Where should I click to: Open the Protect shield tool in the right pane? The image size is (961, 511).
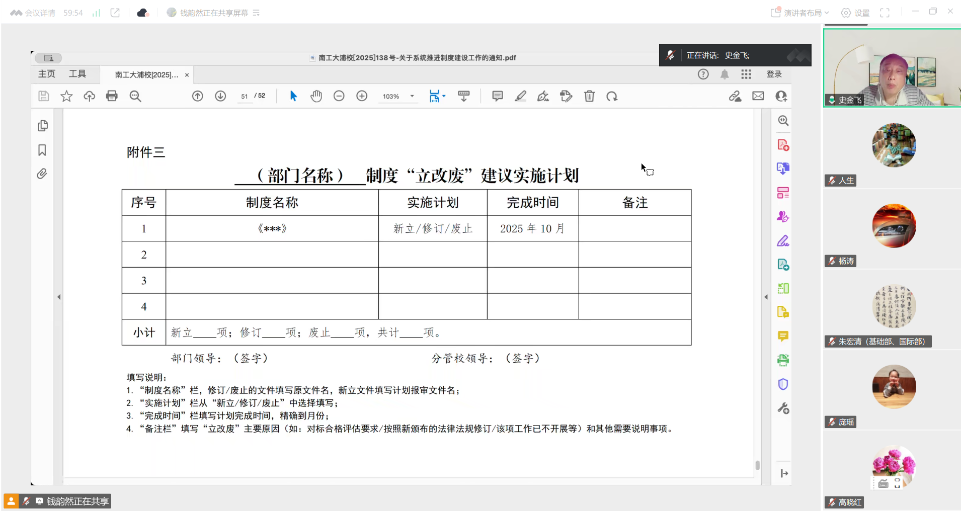pos(783,384)
